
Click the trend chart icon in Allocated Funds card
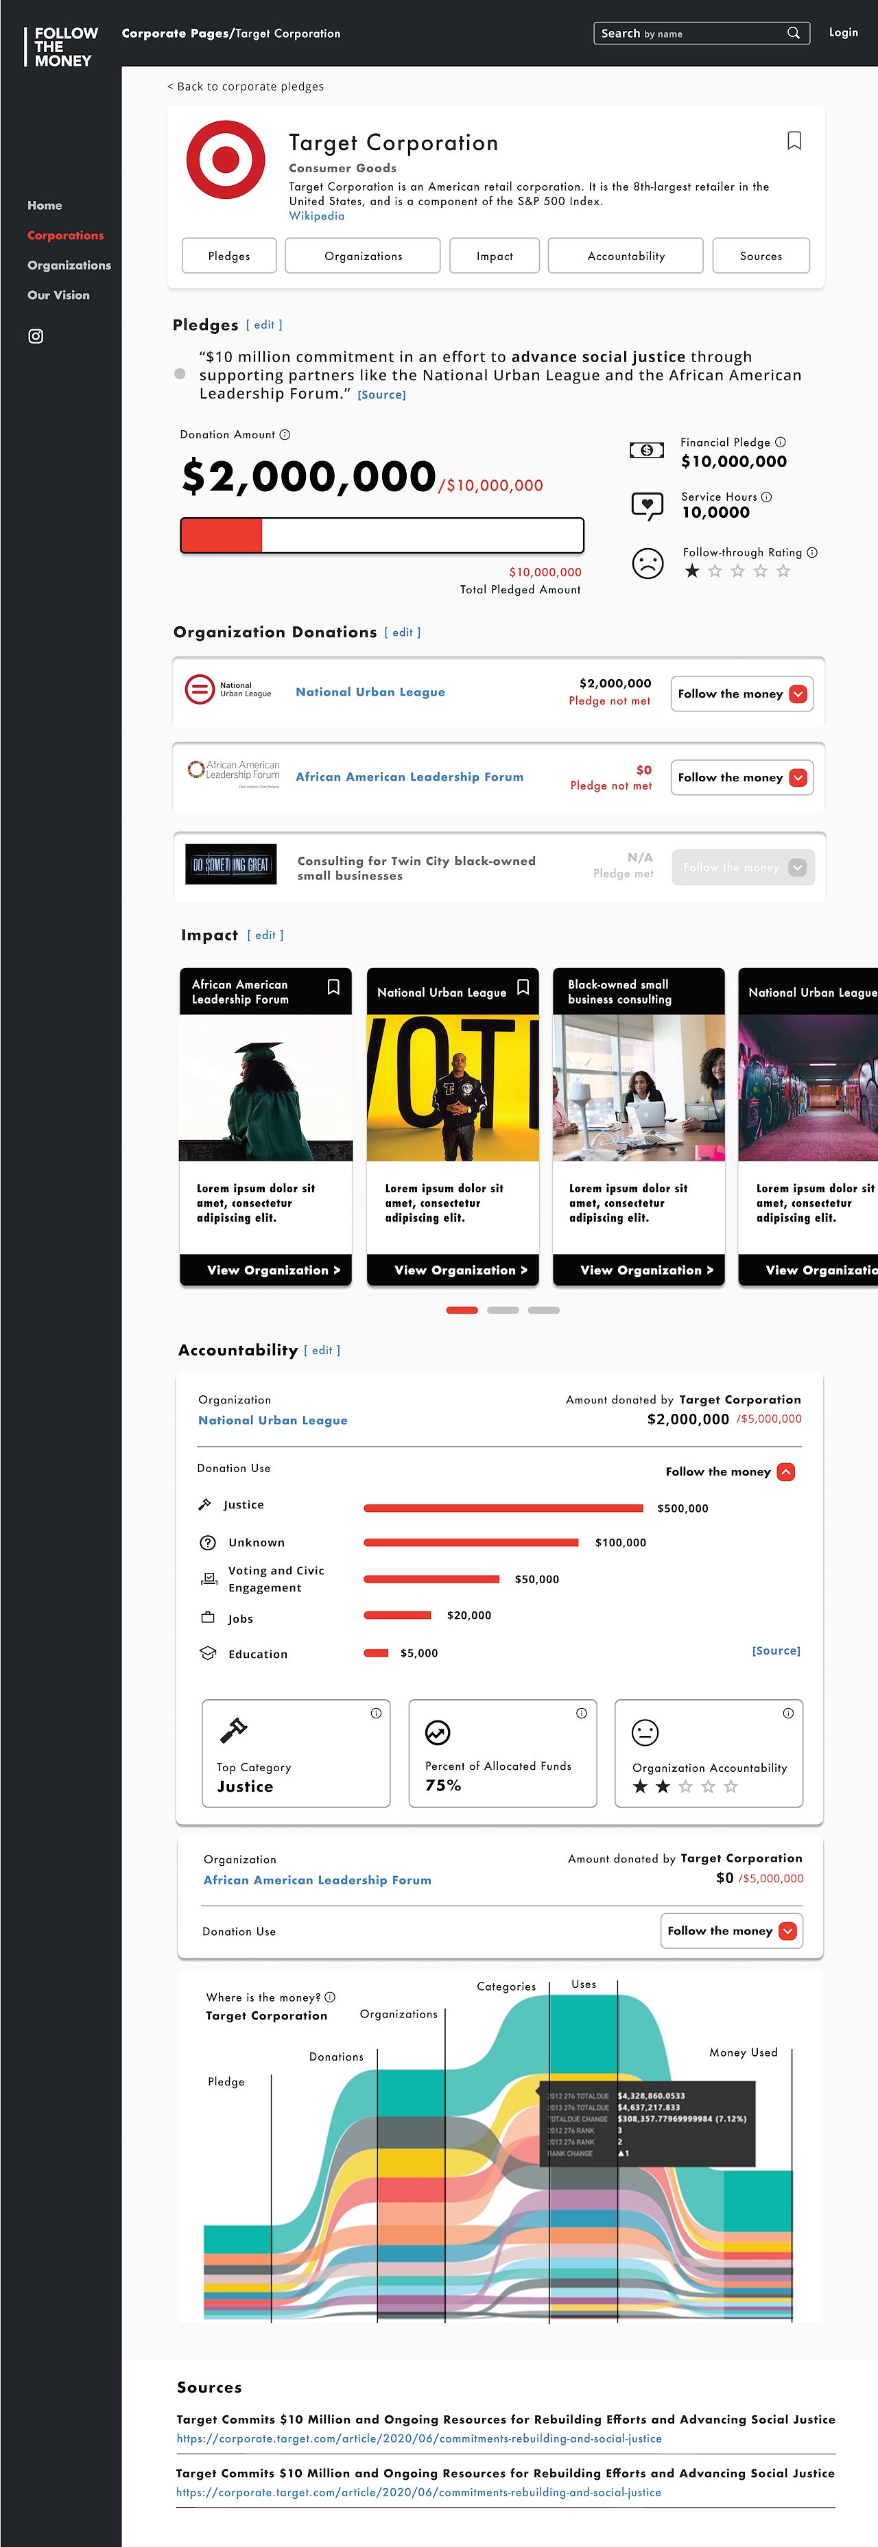(437, 1732)
